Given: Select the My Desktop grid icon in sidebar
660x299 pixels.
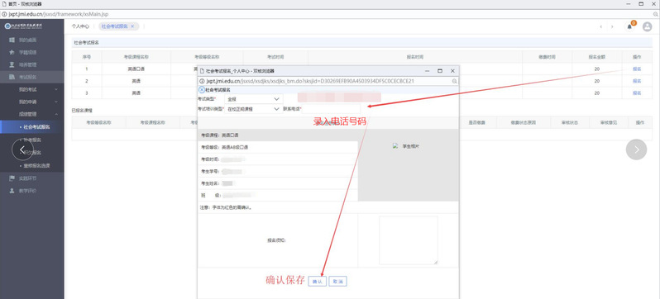Looking at the screenshot, I should [x=12, y=40].
